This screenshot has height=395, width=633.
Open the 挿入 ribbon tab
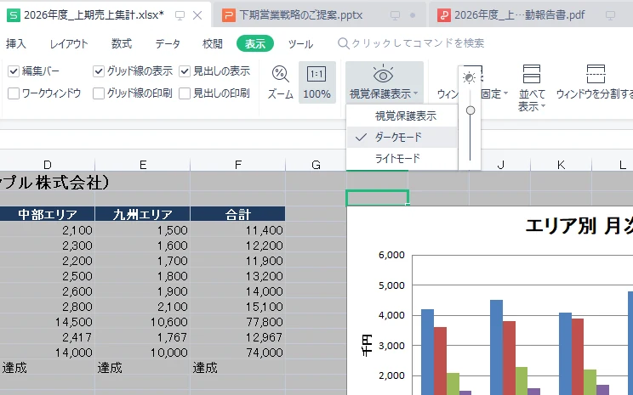pos(16,43)
